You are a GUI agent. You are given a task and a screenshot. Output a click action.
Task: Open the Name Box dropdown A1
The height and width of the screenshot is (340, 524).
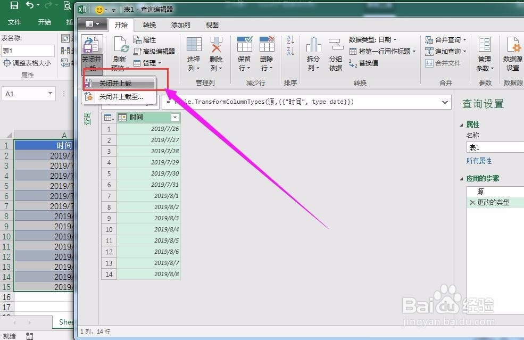click(50, 93)
